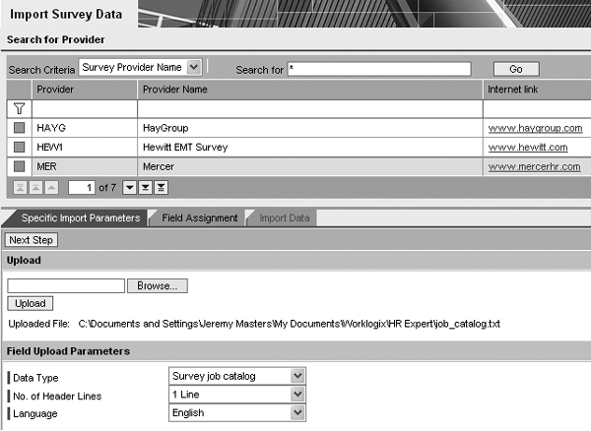
Task: Click the Search for input field
Action: tap(379, 69)
